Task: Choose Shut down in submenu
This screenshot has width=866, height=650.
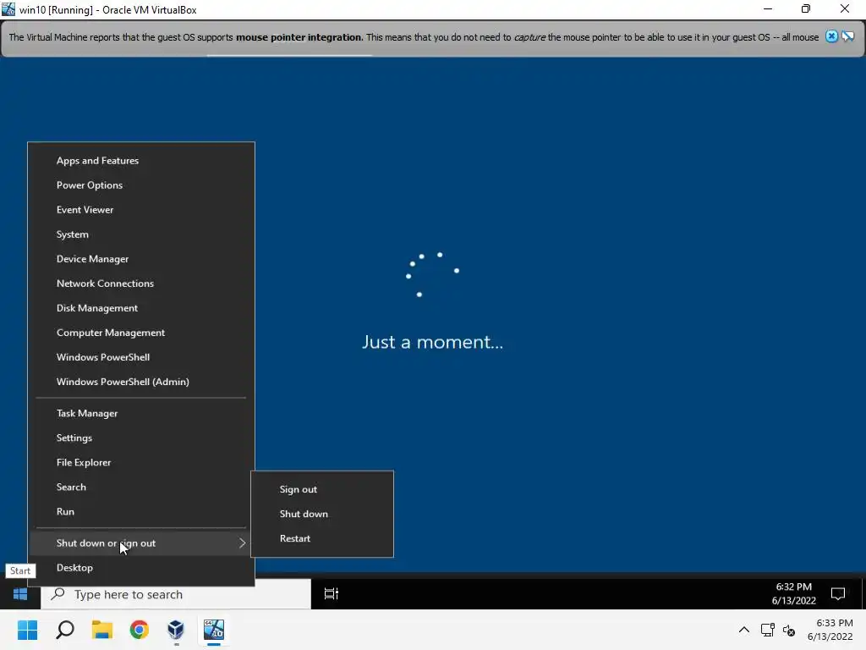Action: click(x=322, y=514)
